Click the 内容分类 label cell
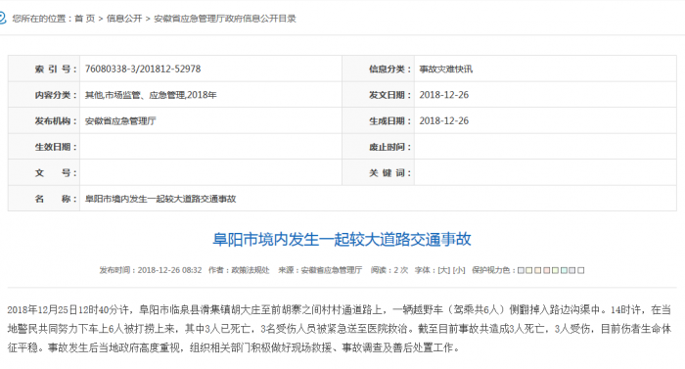This screenshot has width=685, height=369. tap(44, 95)
